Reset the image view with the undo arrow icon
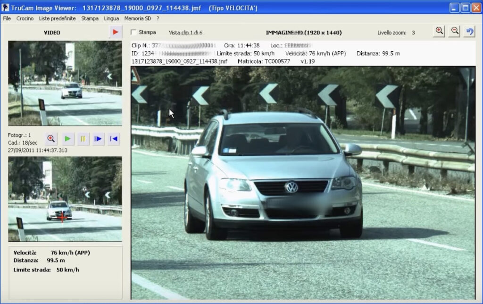The width and height of the screenshot is (483, 304). pyautogui.click(x=468, y=30)
